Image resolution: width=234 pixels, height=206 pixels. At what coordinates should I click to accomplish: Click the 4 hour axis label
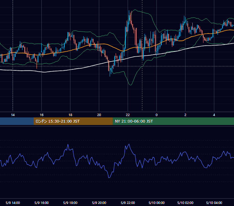[x=214, y=115]
